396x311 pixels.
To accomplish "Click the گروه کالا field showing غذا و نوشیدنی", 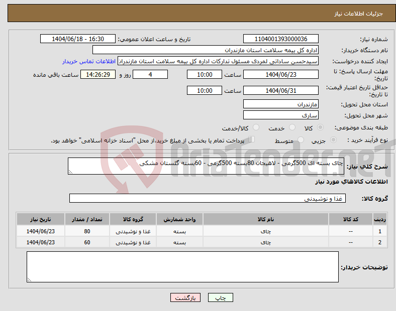I will point(207,199).
